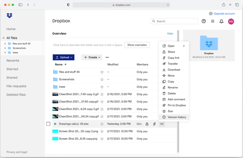This screenshot has width=243, height=158.
Task: Expand trees in the sidebar tree
Action: (x=5, y=52)
